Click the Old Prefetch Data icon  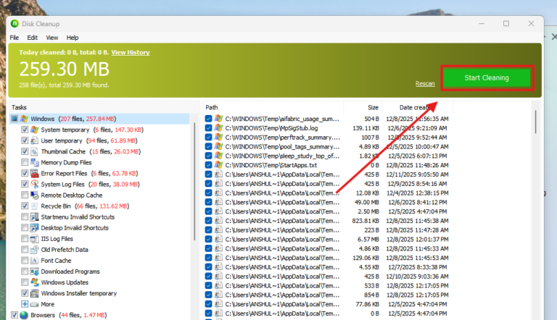pos(35,250)
